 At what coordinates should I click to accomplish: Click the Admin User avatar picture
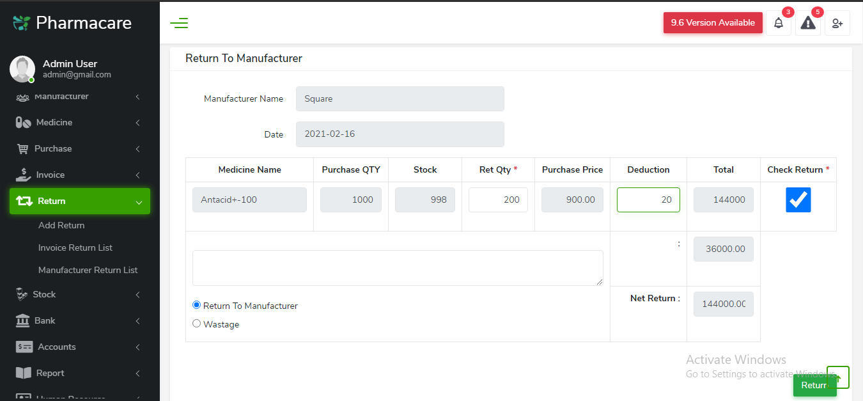(x=22, y=68)
